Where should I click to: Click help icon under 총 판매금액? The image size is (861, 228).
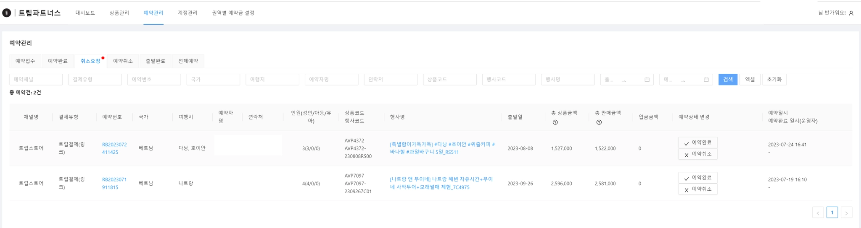pyautogui.click(x=599, y=122)
